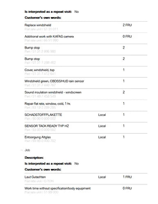The height and width of the screenshot is (204, 158).
Task: Click flat rate unit 51 99 000
Action: click(41, 192)
